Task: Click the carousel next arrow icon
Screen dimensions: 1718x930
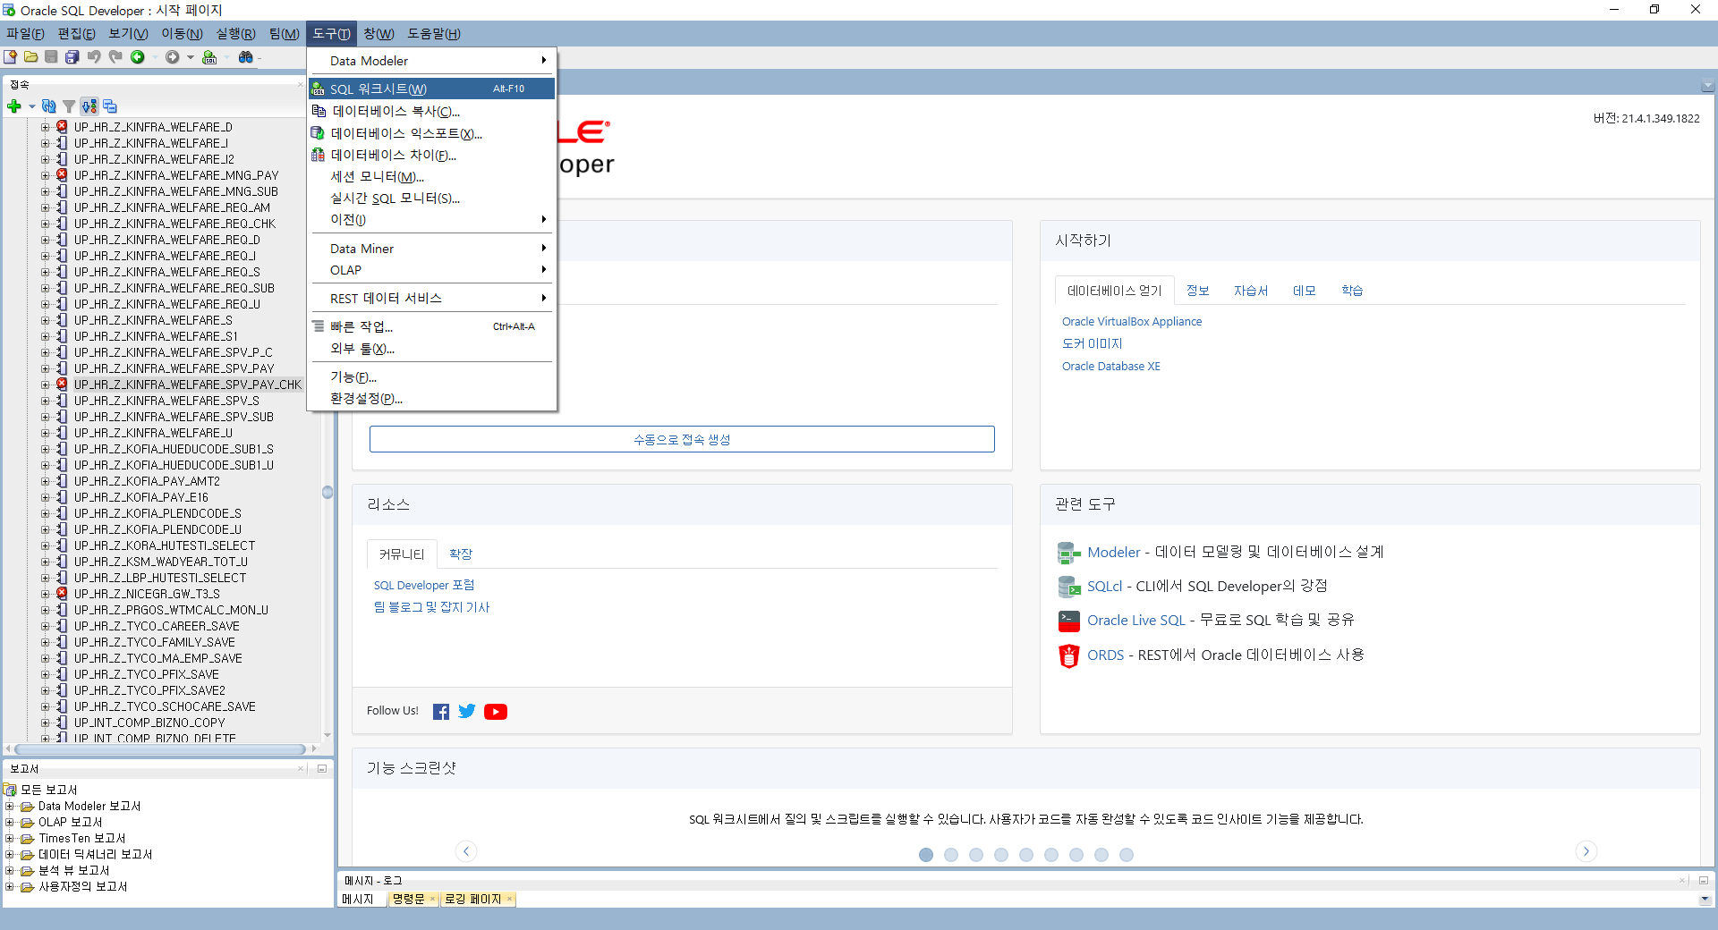Action: click(1586, 851)
